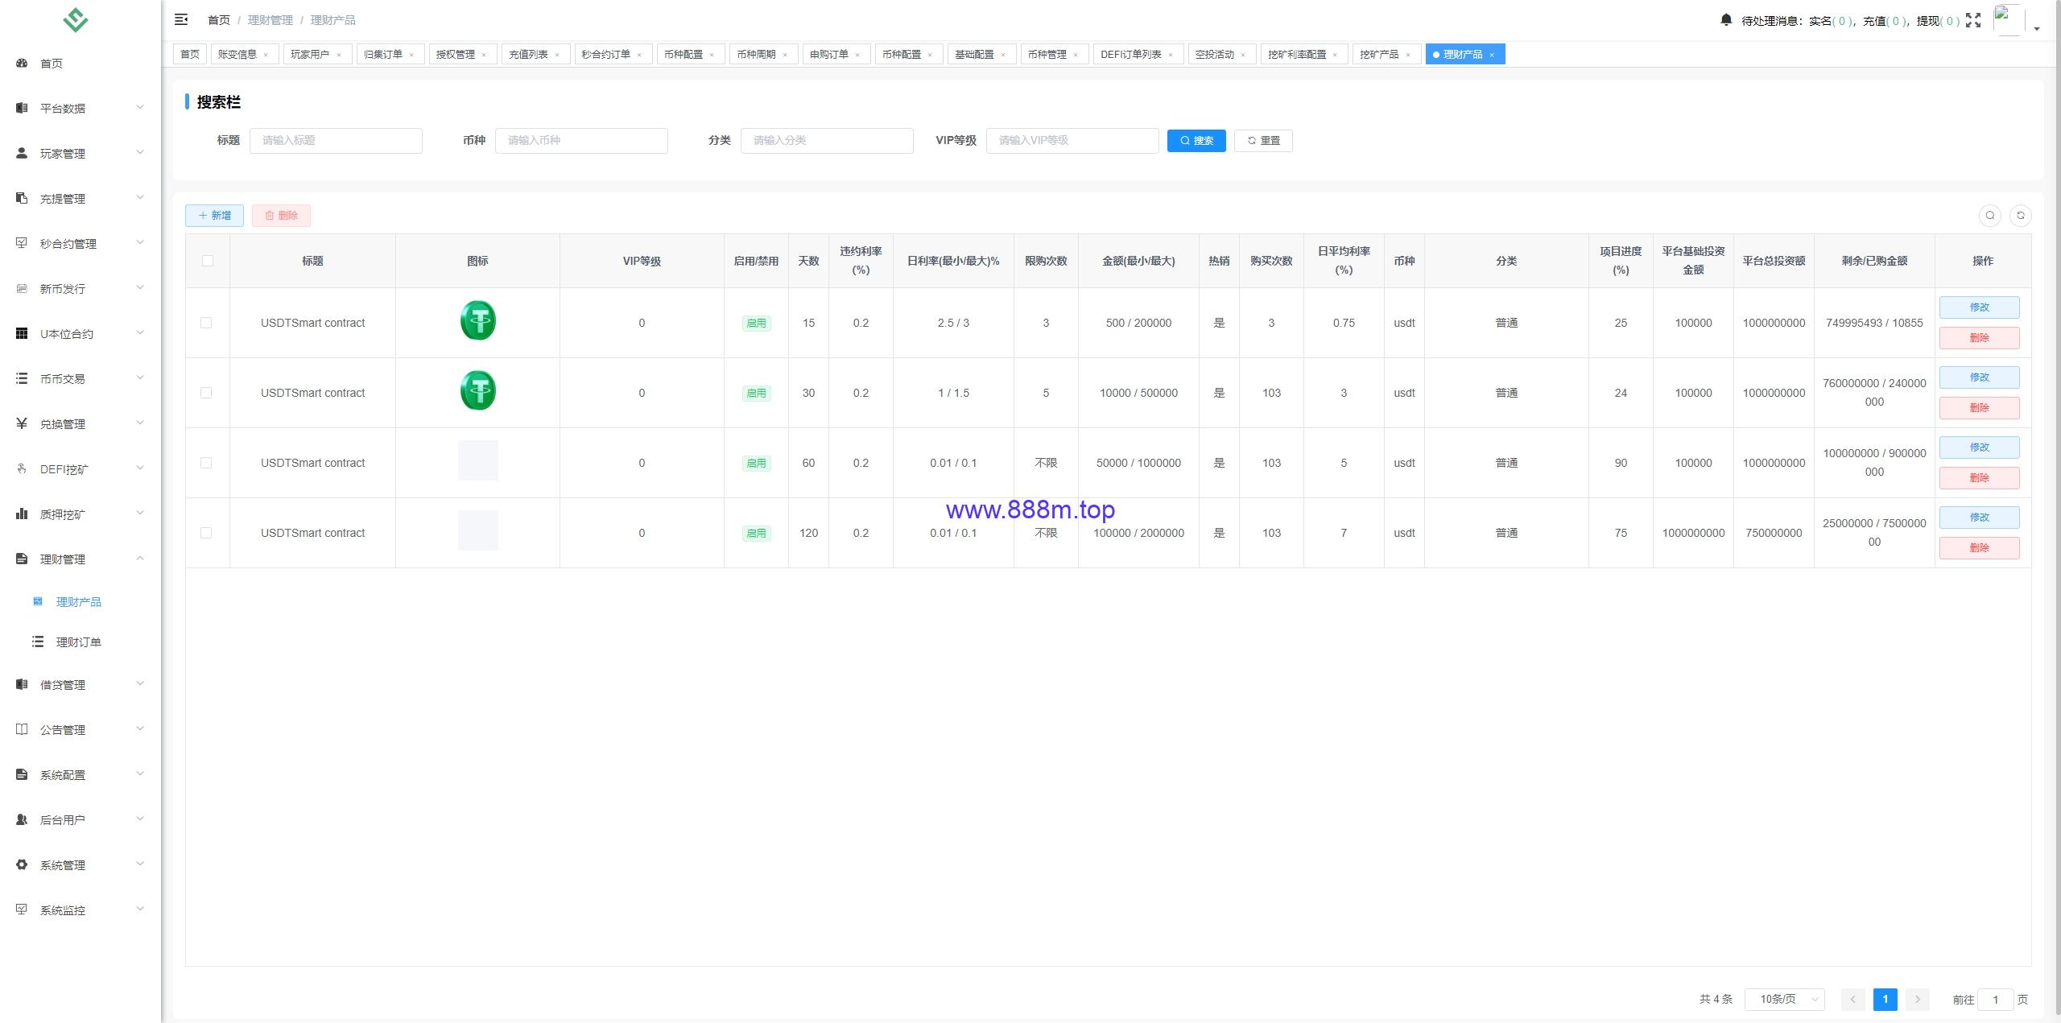Image resolution: width=2061 pixels, height=1023 pixels.
Task: Click the 首页 dashboard sidebar icon
Action: coord(22,63)
